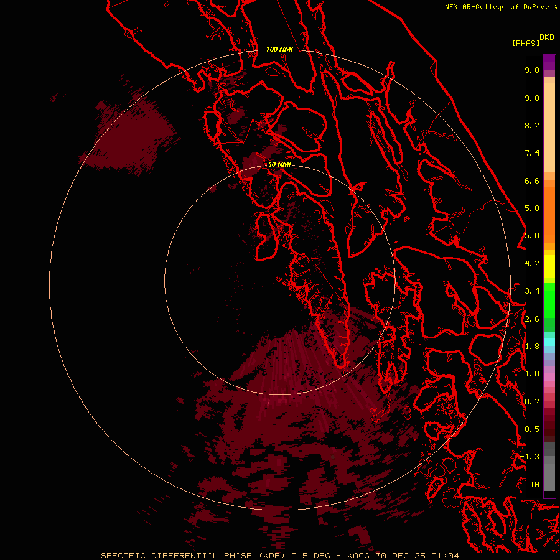The image size is (560, 560).
Task: Click the 1.0 value on the color scale
Action: click(532, 374)
